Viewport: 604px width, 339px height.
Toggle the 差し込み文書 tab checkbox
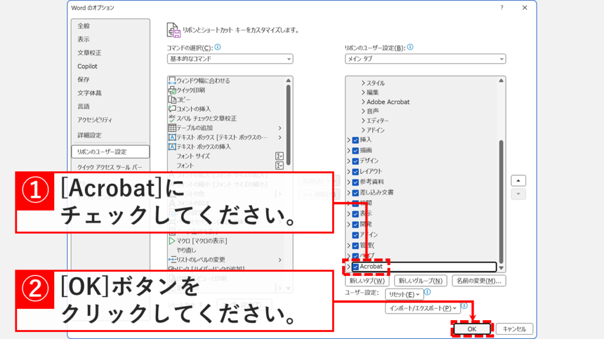(x=356, y=192)
